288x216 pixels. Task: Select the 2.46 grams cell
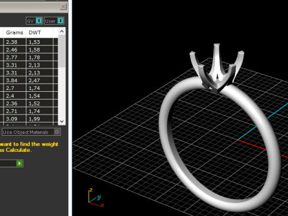pyautogui.click(x=14, y=50)
